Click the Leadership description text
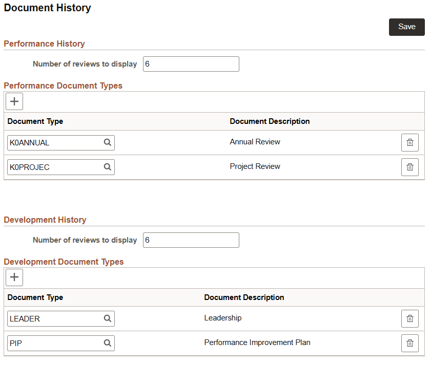This screenshot has width=430, height=365. [222, 318]
